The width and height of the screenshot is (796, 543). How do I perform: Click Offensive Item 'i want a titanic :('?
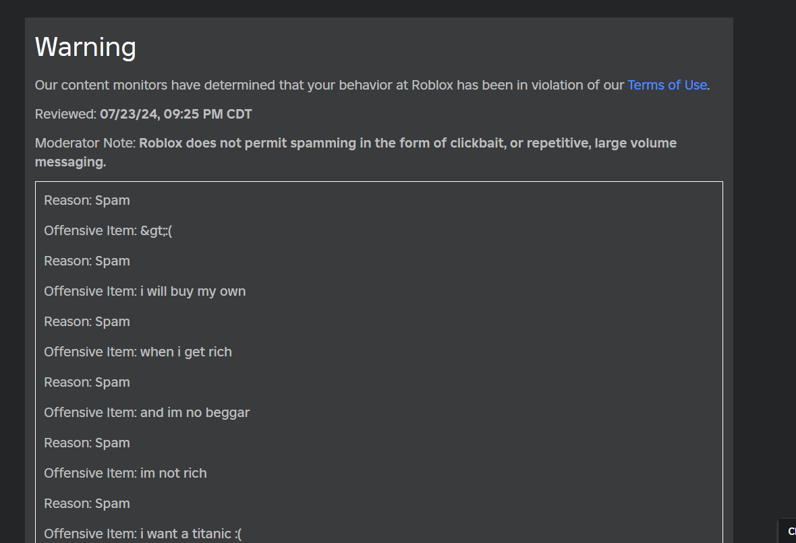click(x=142, y=534)
